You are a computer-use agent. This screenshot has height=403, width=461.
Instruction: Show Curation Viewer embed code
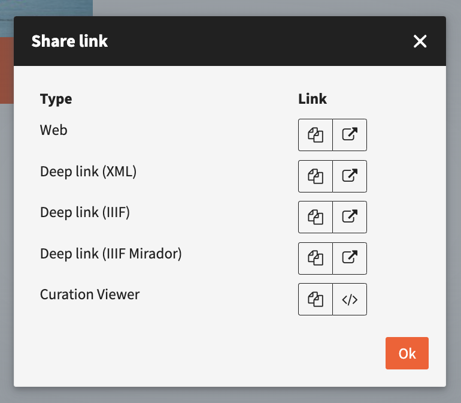tap(350, 299)
